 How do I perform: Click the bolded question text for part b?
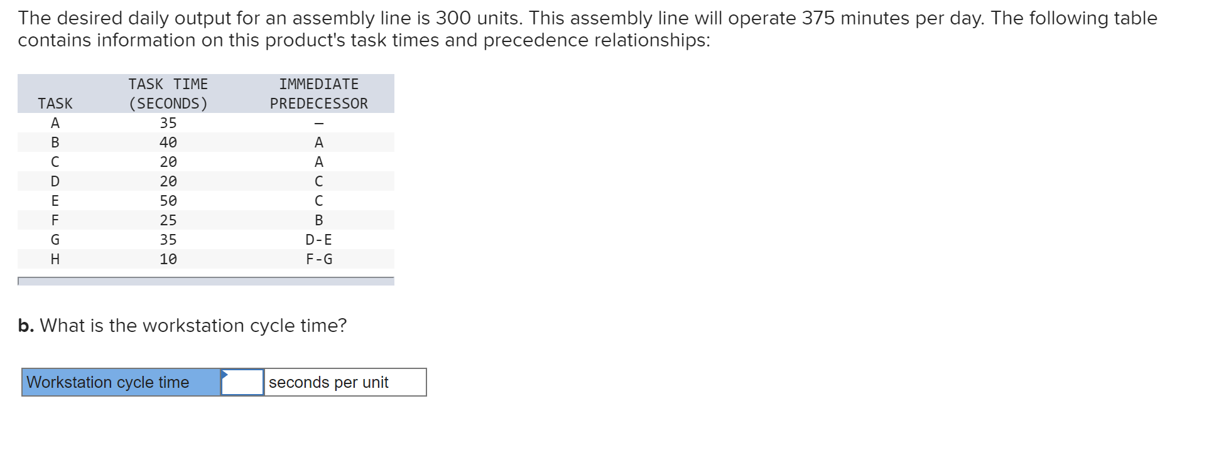pos(182,325)
